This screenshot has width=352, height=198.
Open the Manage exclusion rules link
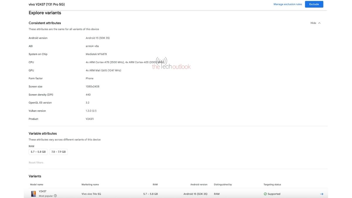click(287, 4)
